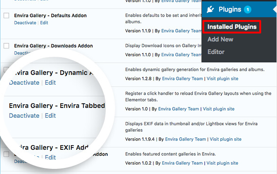
Task: Click 'Envira Gallery - Envira Tabbed' magnified title
Action: pyautogui.click(x=57, y=106)
